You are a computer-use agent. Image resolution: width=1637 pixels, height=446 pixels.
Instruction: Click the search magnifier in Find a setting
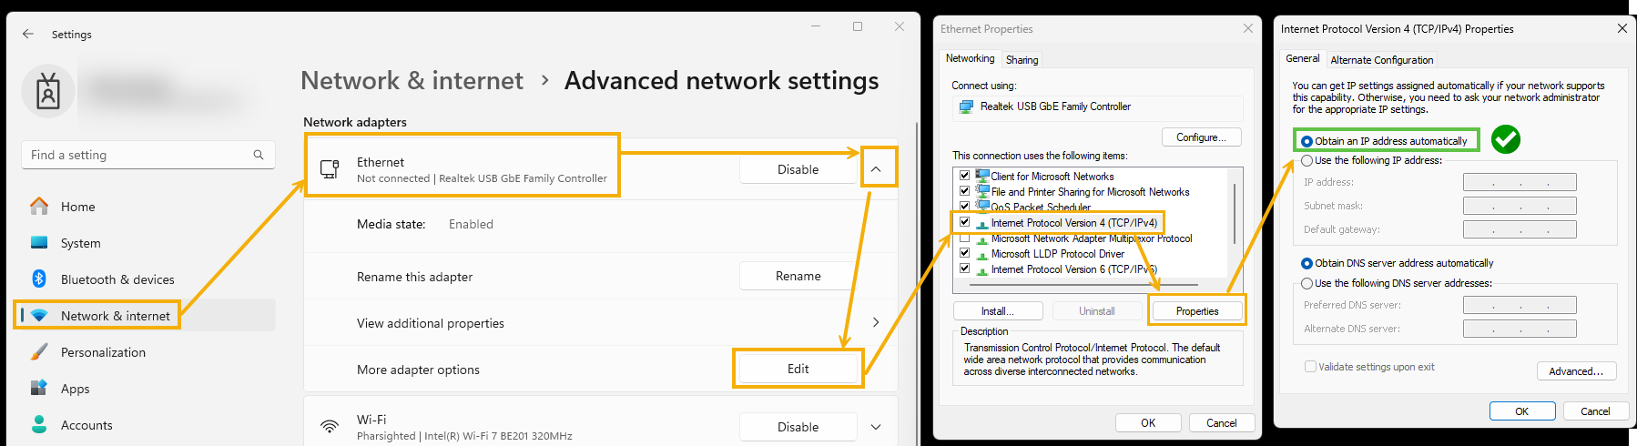259,155
